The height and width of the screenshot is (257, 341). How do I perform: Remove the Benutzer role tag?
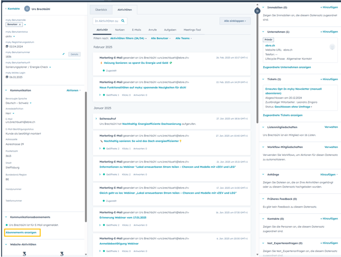tap(20, 24)
